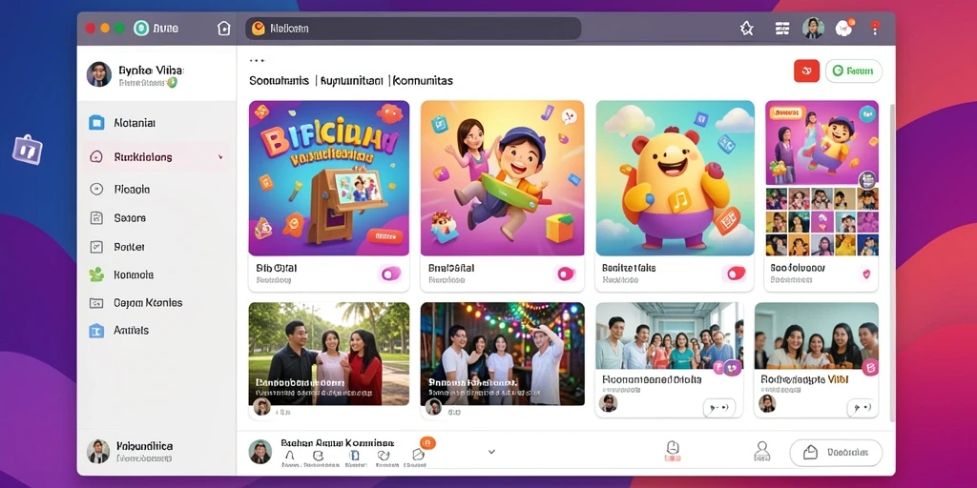The image size is (977, 488).
Task: Click the pink heart icon on collage card
Action: click(x=864, y=274)
